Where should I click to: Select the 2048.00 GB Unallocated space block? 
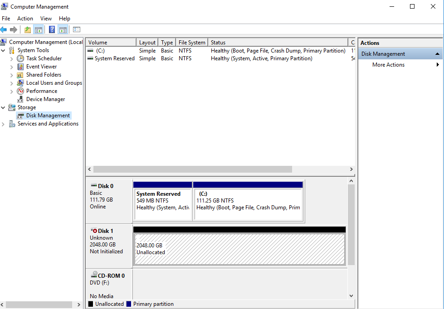pyautogui.click(x=239, y=246)
